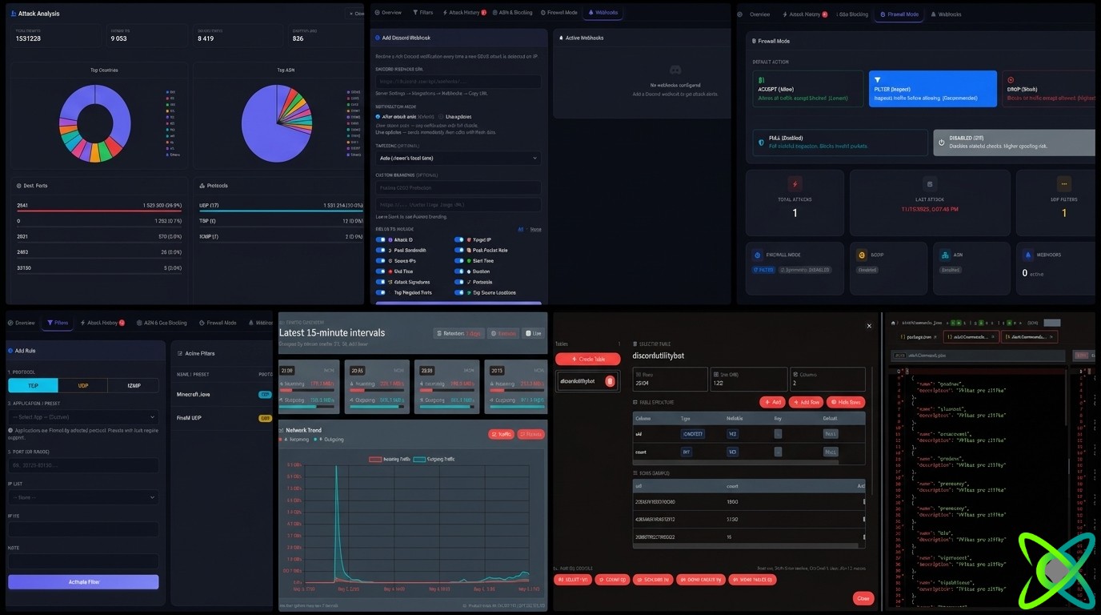Click the Activate Filter button

[83, 582]
